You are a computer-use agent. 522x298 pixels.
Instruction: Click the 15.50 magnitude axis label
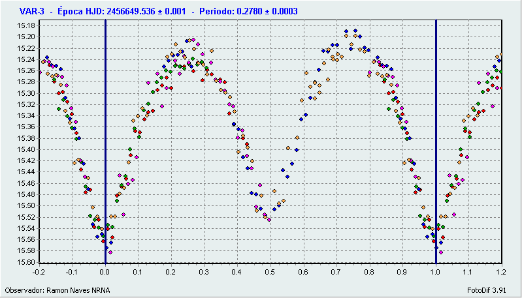point(26,205)
